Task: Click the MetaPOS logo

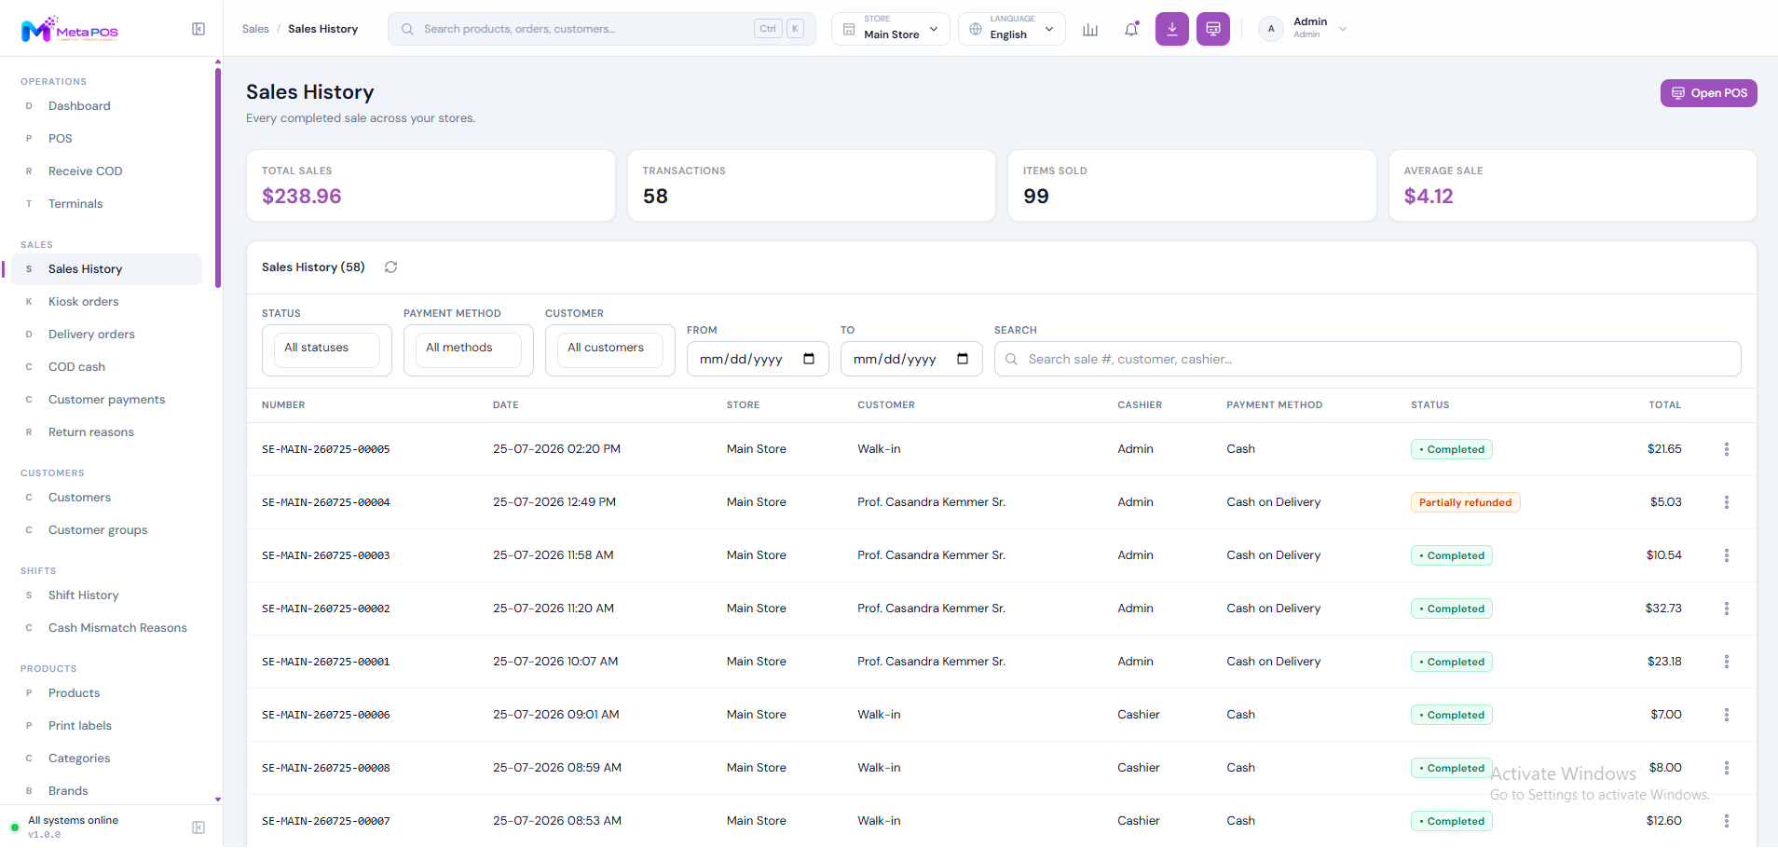Action: point(70,30)
